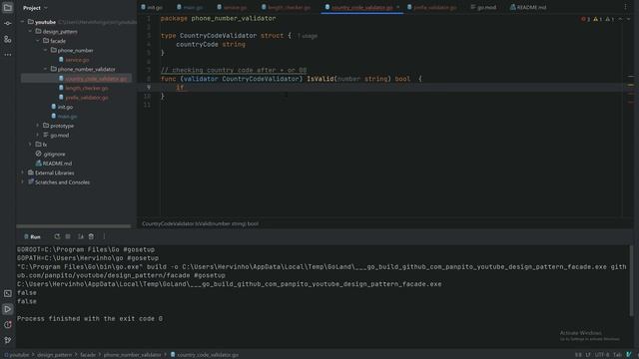Click the yellow warning count indicator

click(x=597, y=19)
